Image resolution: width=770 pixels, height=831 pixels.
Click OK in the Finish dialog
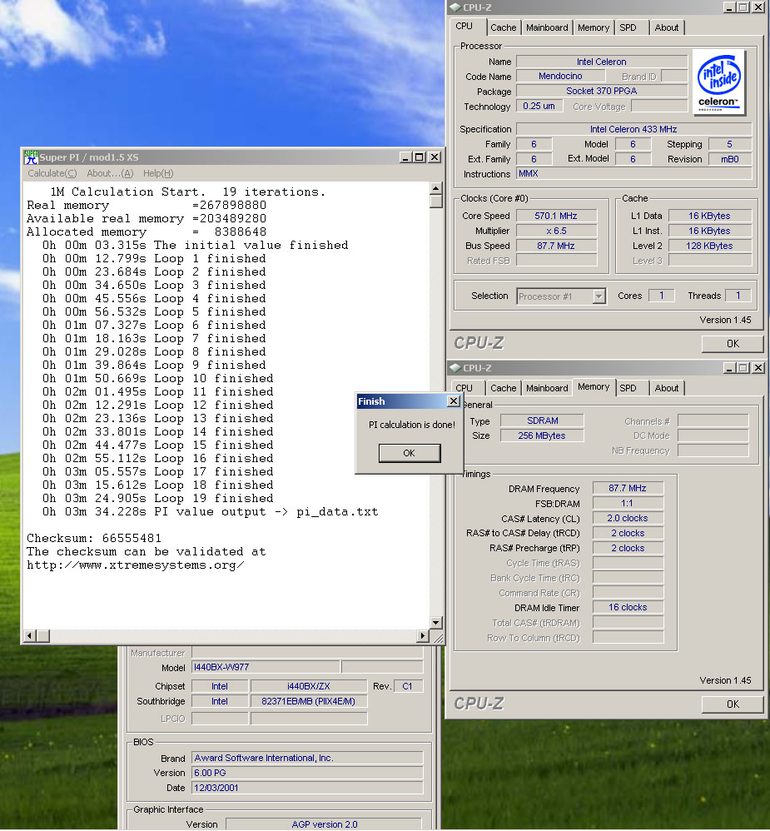click(409, 453)
